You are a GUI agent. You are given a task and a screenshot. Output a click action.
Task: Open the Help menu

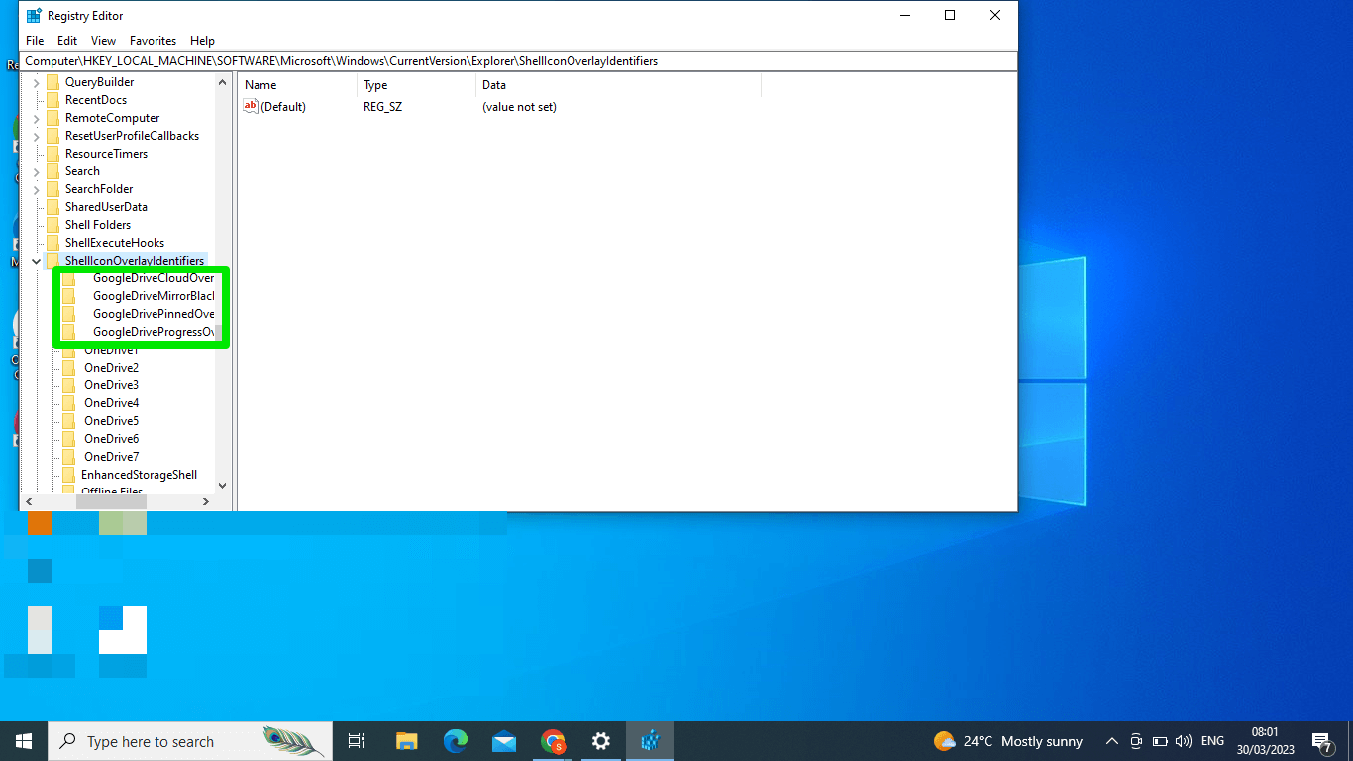coord(202,41)
